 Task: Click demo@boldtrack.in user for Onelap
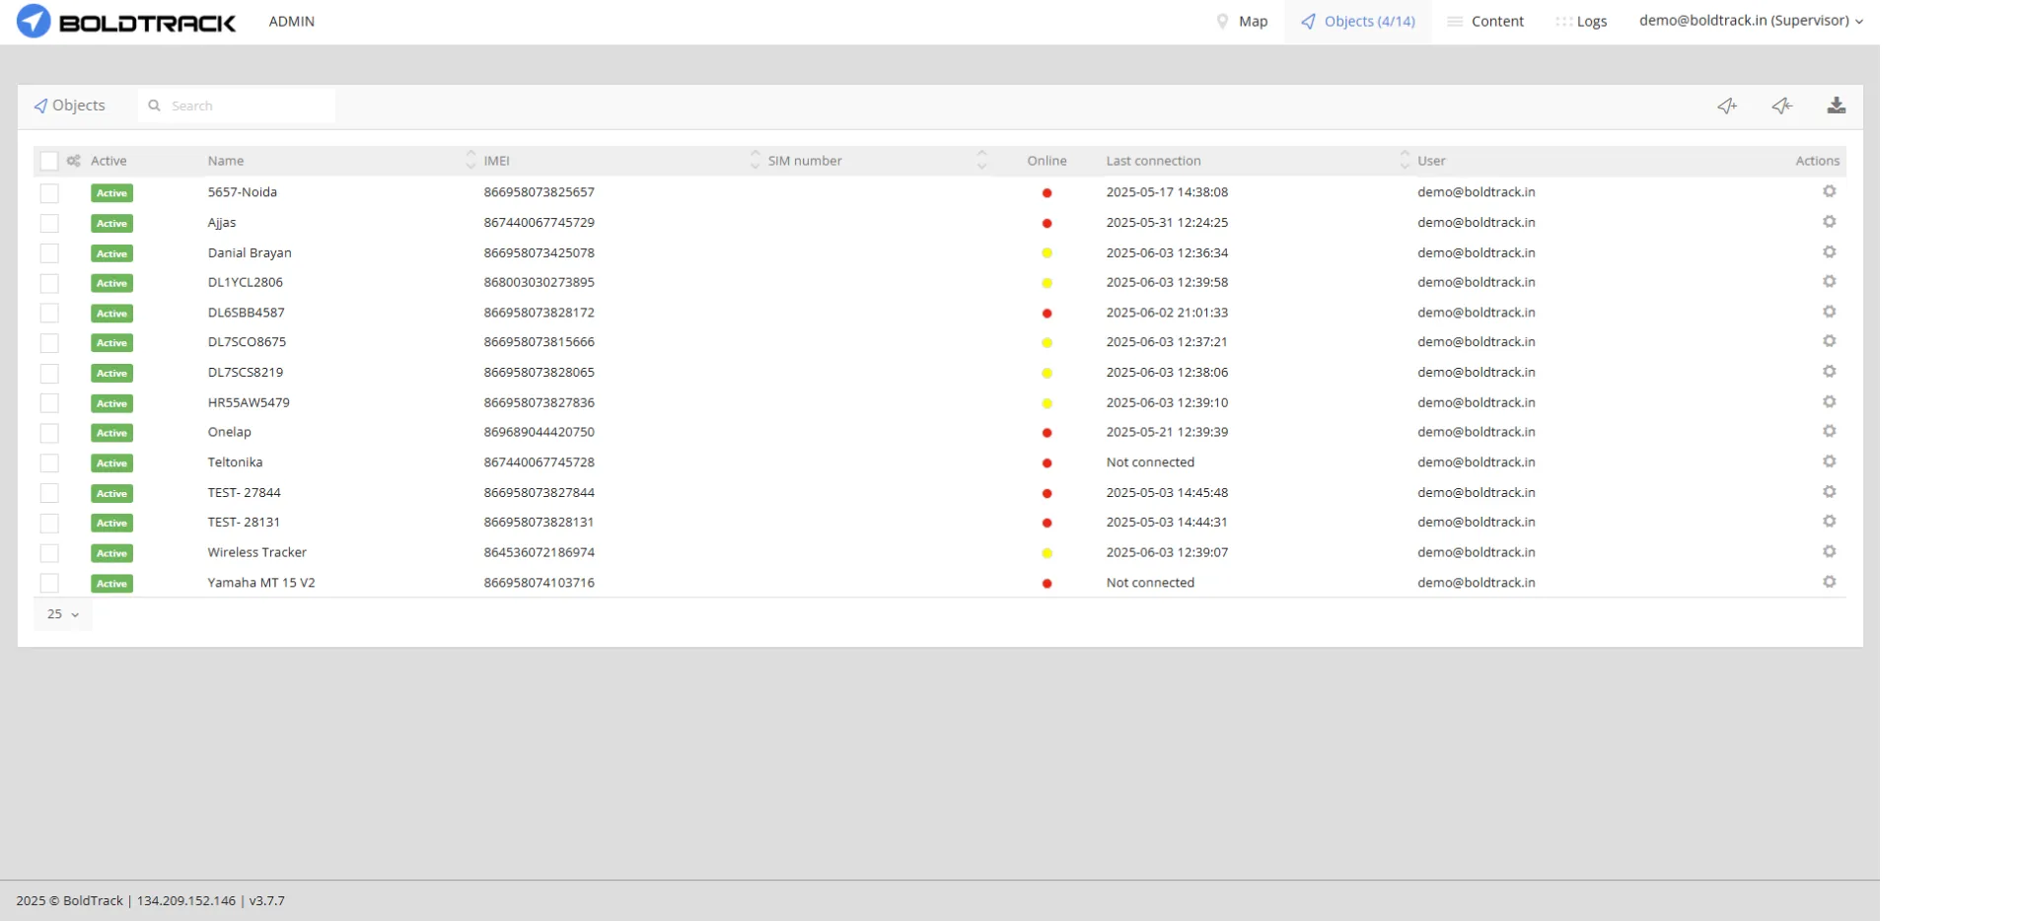[1477, 432]
